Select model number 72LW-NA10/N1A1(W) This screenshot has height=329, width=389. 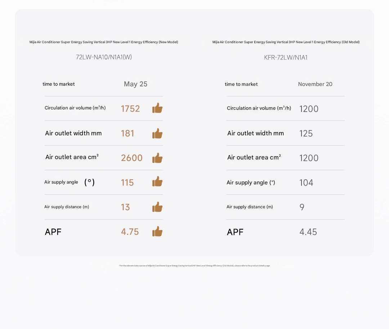point(104,57)
